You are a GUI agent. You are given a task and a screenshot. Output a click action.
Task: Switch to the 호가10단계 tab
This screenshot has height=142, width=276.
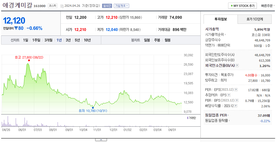click(x=255, y=19)
